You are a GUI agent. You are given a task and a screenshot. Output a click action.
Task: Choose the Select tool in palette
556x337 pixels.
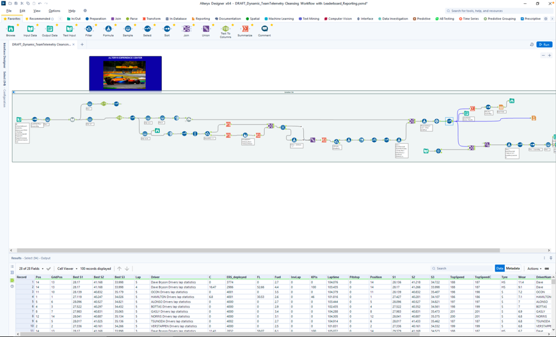147,31
